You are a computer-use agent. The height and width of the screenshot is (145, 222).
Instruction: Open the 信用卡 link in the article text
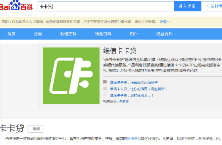[132, 139]
